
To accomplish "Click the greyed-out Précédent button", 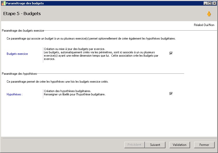I will click(x=134, y=145).
